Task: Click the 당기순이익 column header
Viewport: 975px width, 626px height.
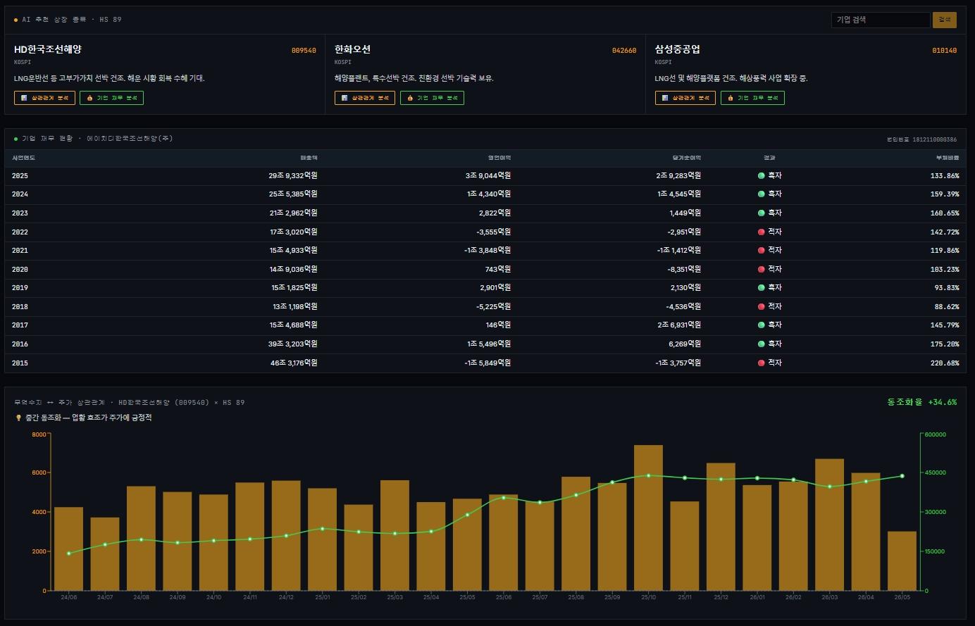Action: [687, 158]
